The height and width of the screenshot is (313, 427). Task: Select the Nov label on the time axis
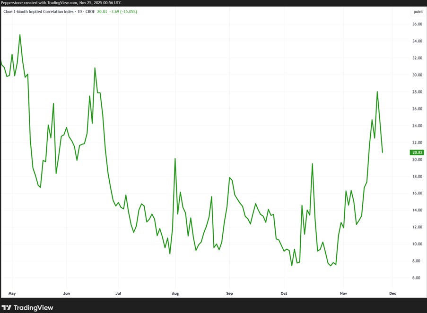point(343,293)
